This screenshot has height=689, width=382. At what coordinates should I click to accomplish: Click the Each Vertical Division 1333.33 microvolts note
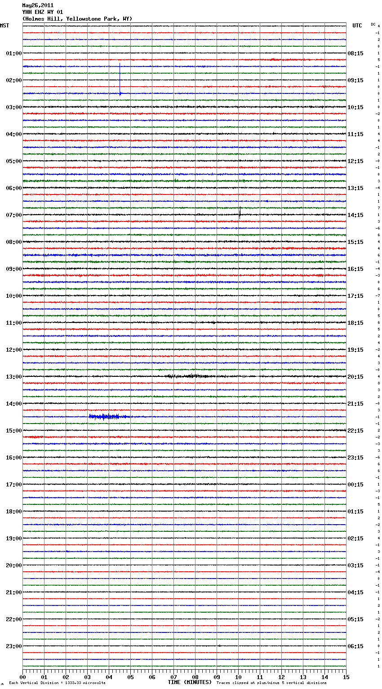[57, 683]
